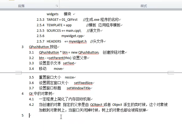This screenshot has height=136, width=182.
Task: Click the 段落 group label
Action: (21, 6)
